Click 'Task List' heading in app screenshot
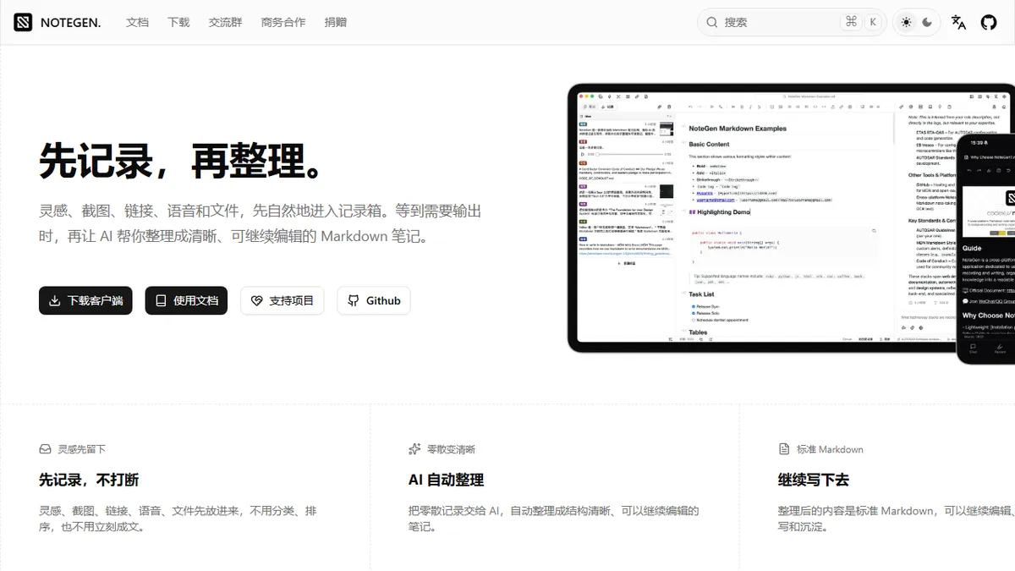 pyautogui.click(x=701, y=294)
